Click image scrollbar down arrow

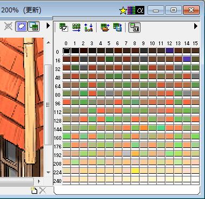point(48,172)
